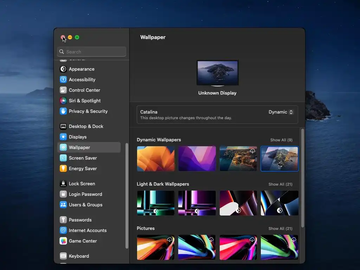Select the Catalina island wallpaper thumbnail
Viewport: 360px width, 270px height.
[x=279, y=159]
